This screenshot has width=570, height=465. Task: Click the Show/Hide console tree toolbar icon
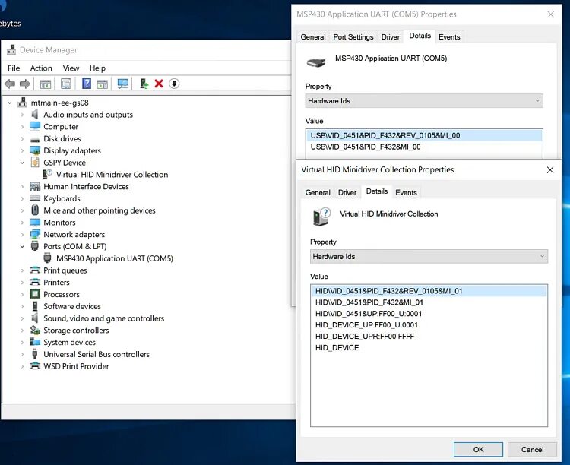(x=46, y=84)
